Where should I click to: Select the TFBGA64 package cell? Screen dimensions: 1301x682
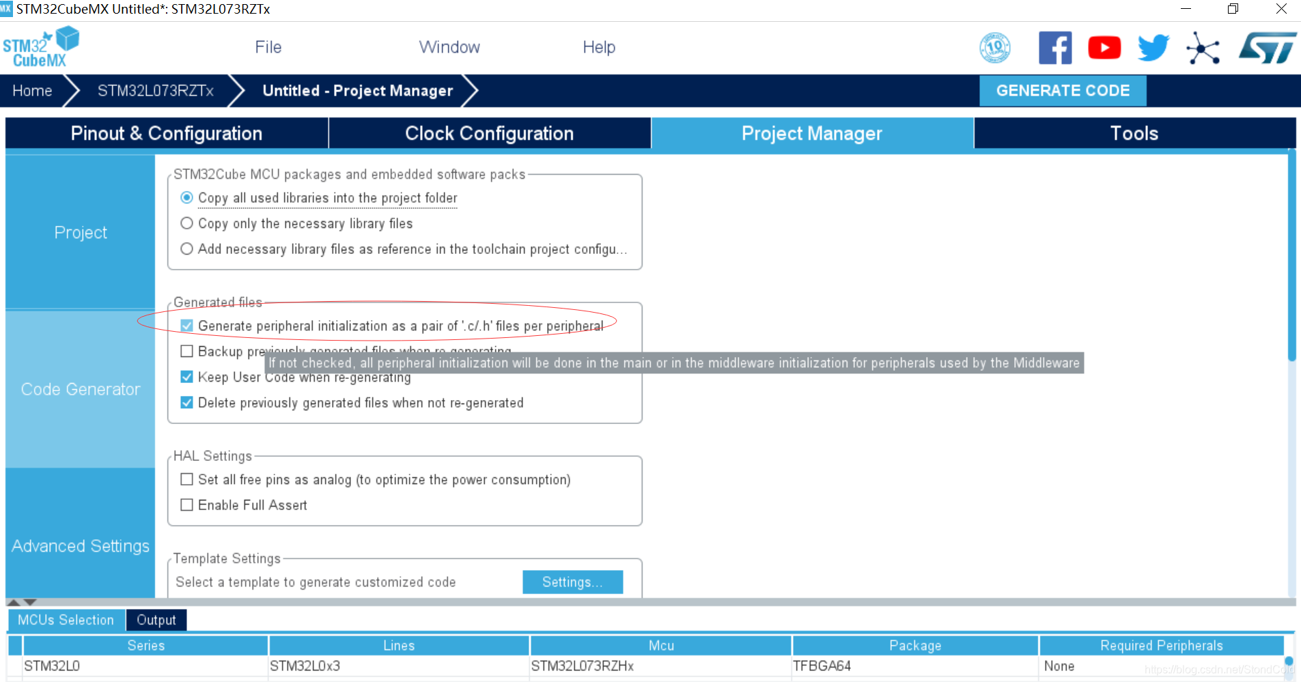(915, 666)
